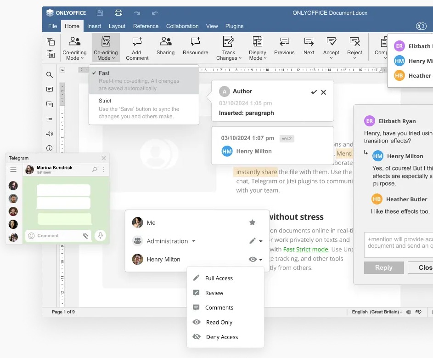Select Fast co-editing mode
Image resolution: width=433 pixels, height=358 pixels.
(144, 80)
